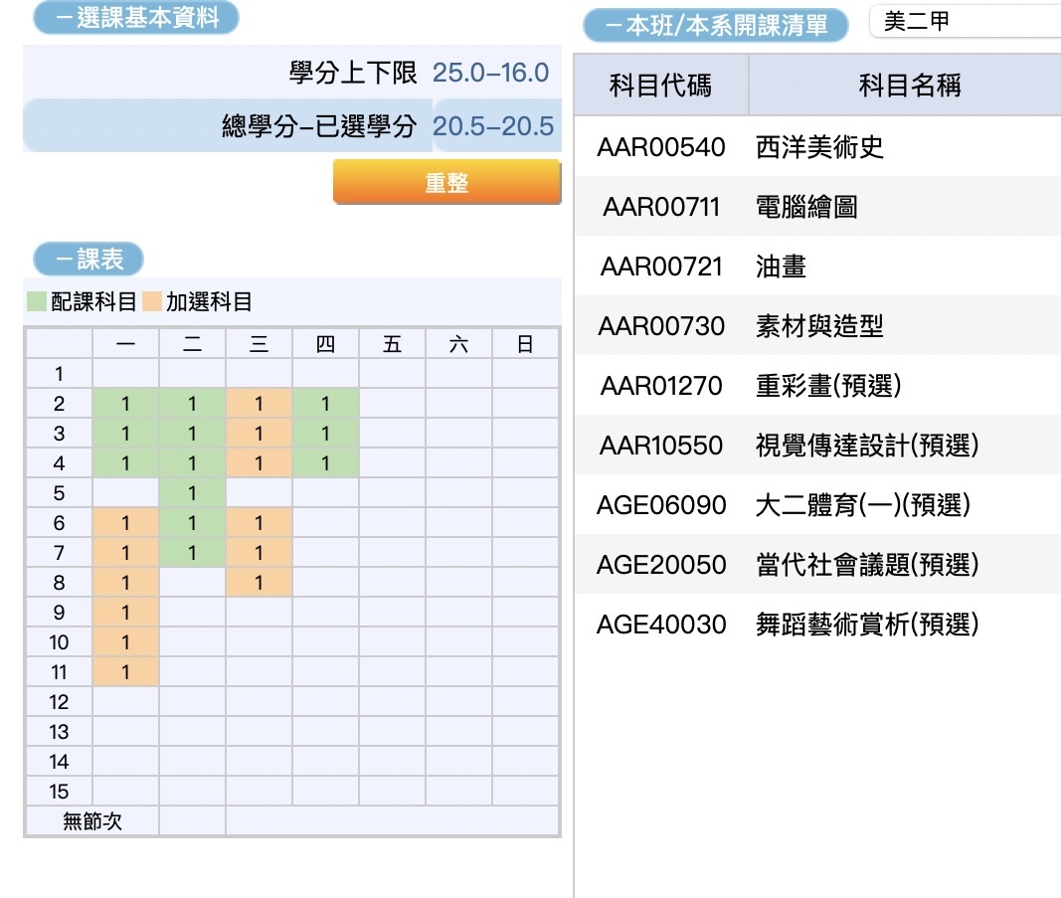
Task: Click the Wednesday 三 column header
Action: tap(259, 344)
